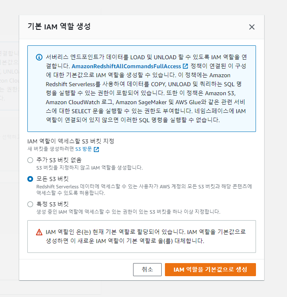Follow the S3 방문 link
The image size is (287, 297).
point(84,150)
